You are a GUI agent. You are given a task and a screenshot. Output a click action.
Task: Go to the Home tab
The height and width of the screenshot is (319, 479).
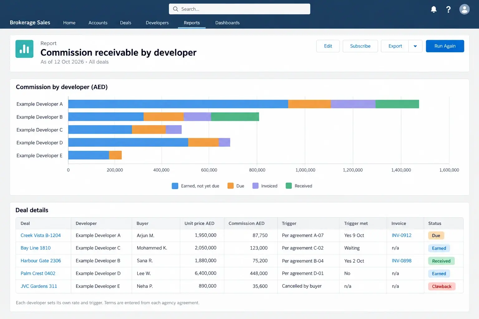(x=69, y=23)
